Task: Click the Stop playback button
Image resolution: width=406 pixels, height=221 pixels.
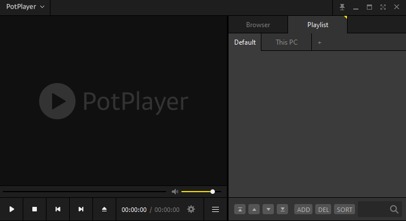Action: pyautogui.click(x=35, y=209)
